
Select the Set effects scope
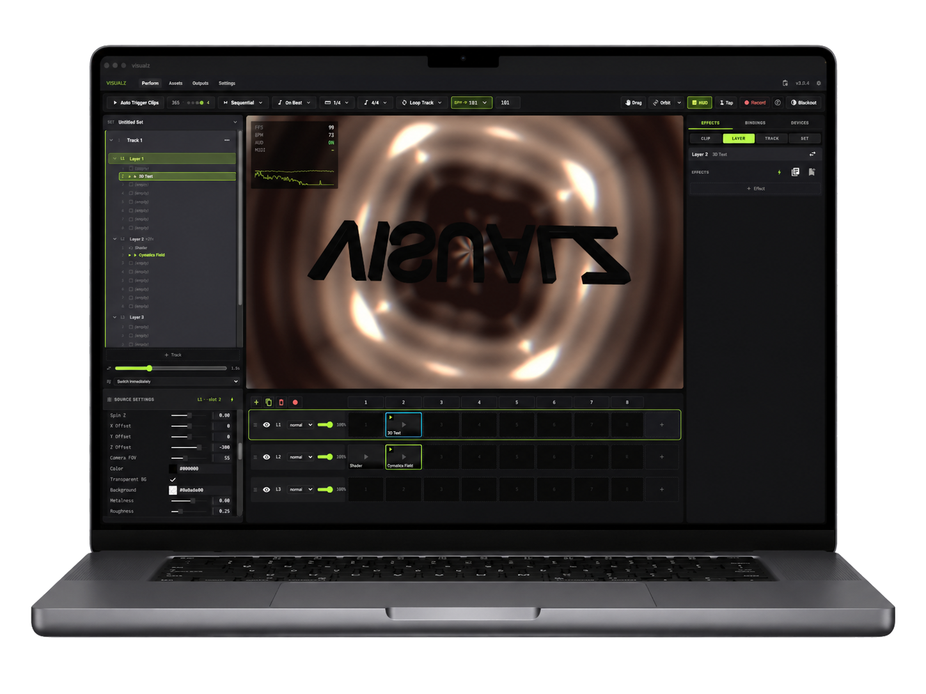tap(804, 138)
